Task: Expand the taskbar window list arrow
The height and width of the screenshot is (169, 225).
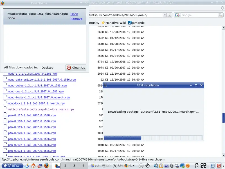Action: click(133, 166)
